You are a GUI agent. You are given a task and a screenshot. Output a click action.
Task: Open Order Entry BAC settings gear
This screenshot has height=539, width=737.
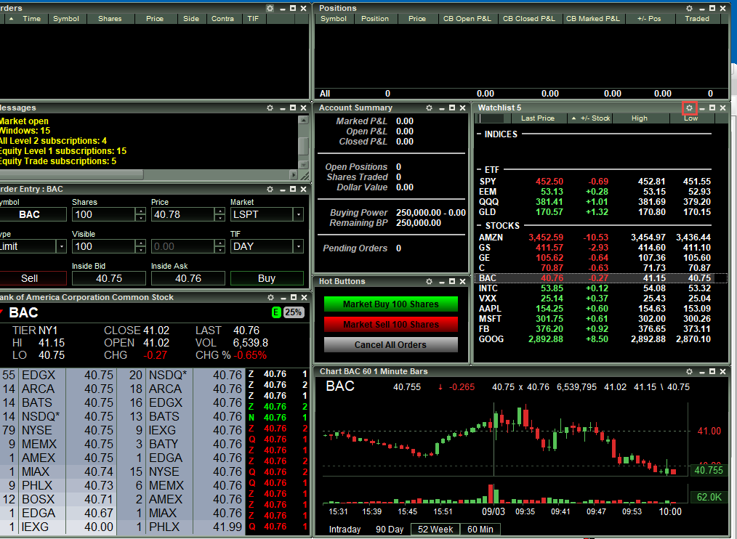tap(270, 190)
